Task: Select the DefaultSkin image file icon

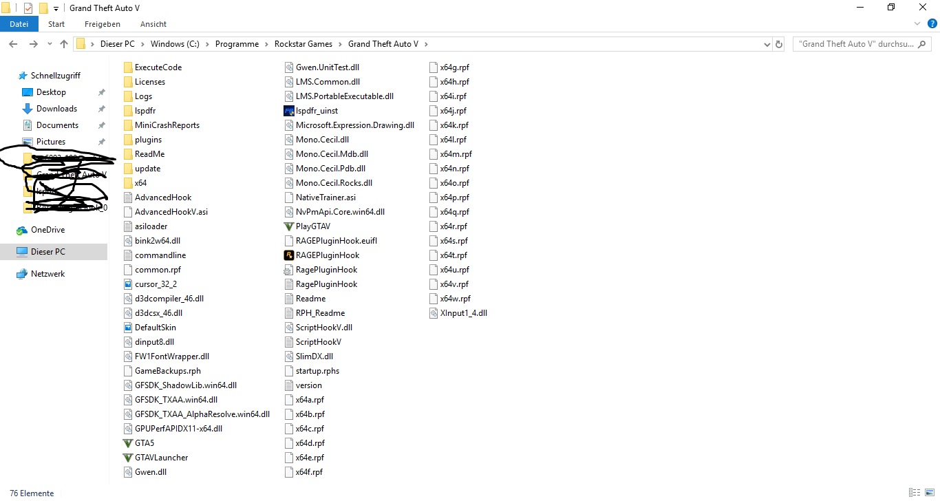Action: click(127, 328)
